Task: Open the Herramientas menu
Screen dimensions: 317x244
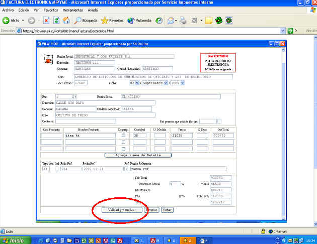Action: tap(73, 10)
